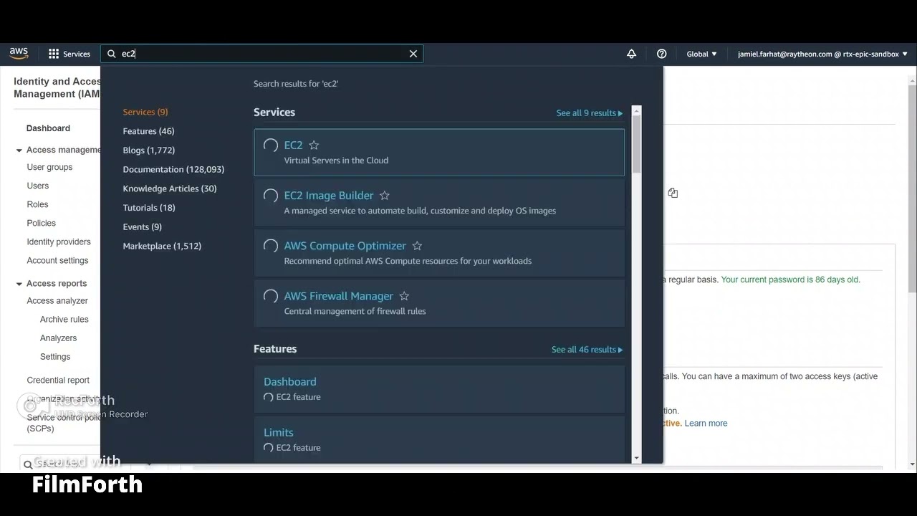Click the EC2 service loading icon
Screen dimensions: 917x516
pos(271,145)
